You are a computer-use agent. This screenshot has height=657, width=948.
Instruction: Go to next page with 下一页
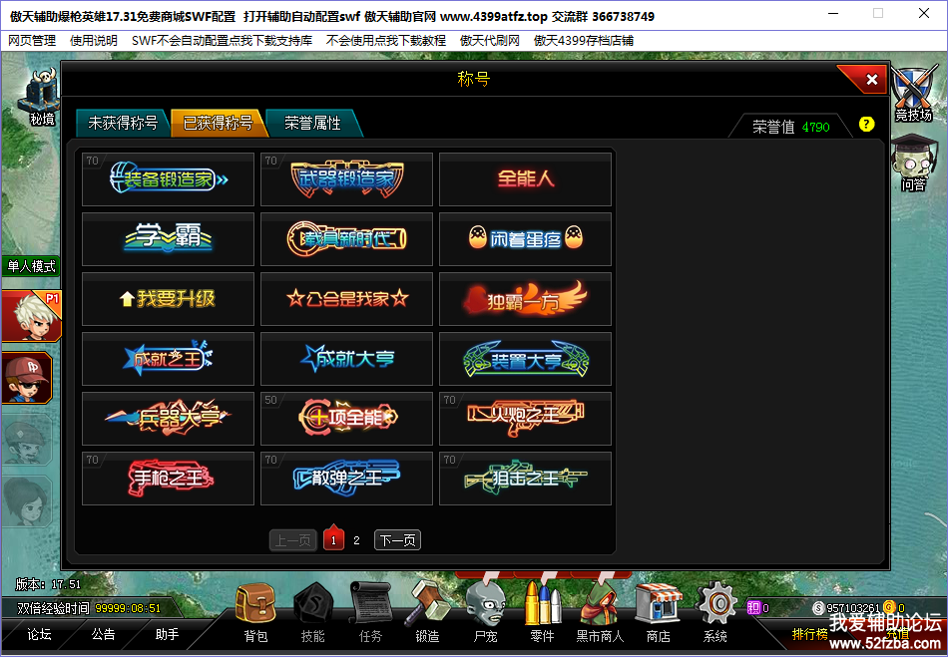[x=397, y=539]
